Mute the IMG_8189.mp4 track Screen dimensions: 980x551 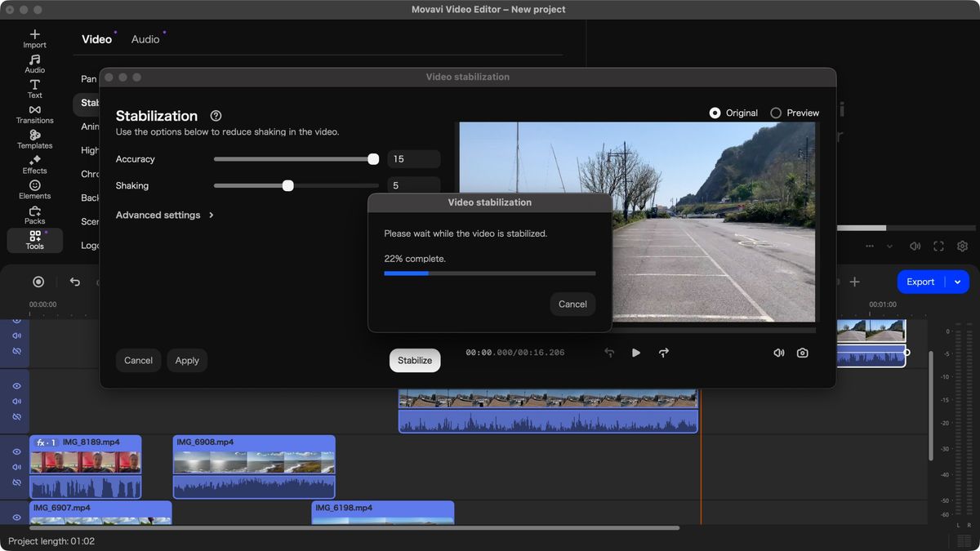point(16,467)
